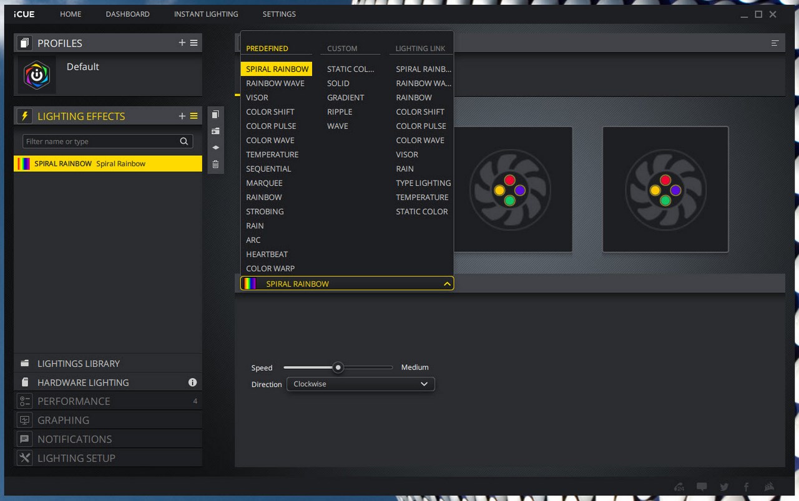Choose GRADIENT in the Custom column

[x=346, y=98]
